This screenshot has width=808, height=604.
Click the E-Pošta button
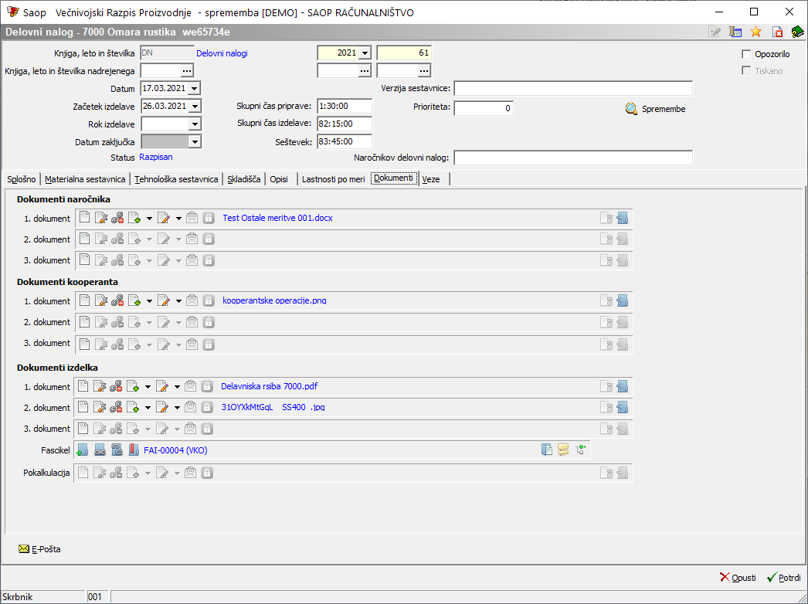tap(39, 549)
